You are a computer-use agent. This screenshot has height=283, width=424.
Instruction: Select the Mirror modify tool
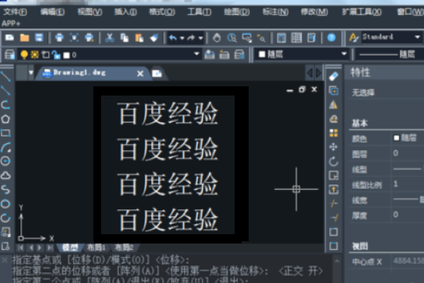click(x=334, y=105)
